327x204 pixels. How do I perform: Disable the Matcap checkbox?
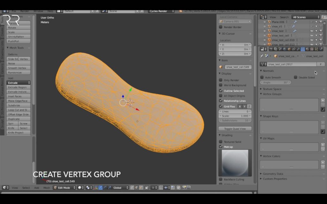221,147
